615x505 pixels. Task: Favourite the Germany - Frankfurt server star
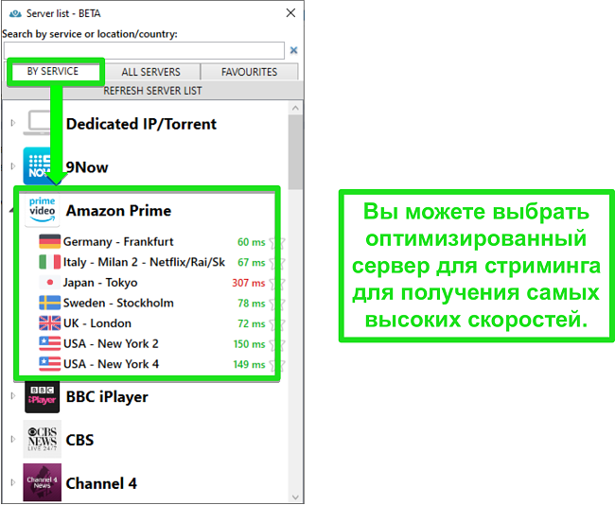[277, 243]
